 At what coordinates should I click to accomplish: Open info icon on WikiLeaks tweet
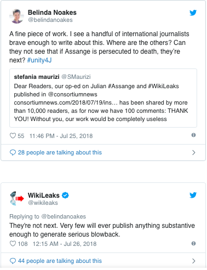[193, 243]
